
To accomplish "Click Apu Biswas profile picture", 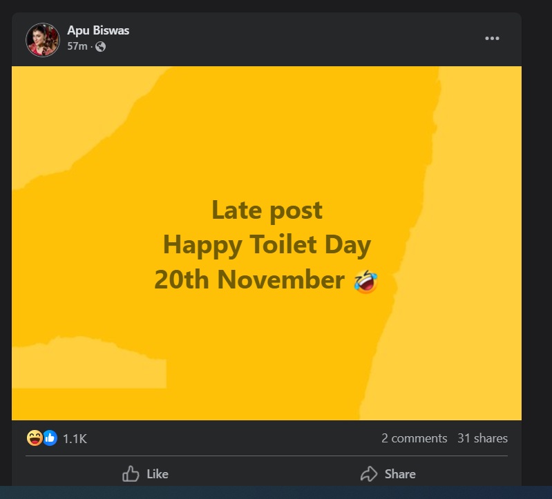I will coord(43,40).
